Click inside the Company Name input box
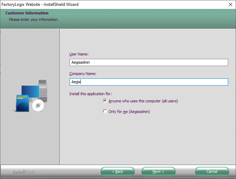 (148, 82)
